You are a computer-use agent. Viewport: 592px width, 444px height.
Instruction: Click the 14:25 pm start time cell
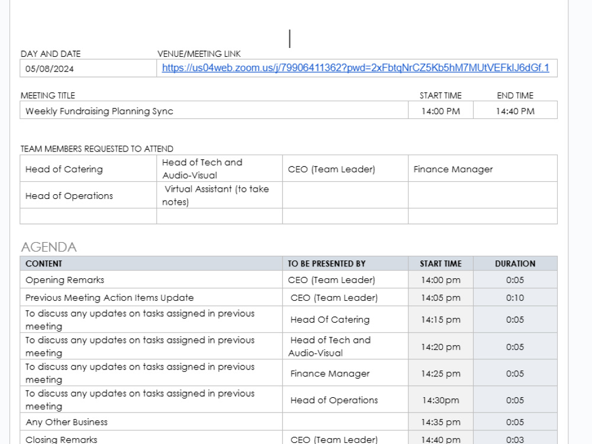(x=440, y=373)
